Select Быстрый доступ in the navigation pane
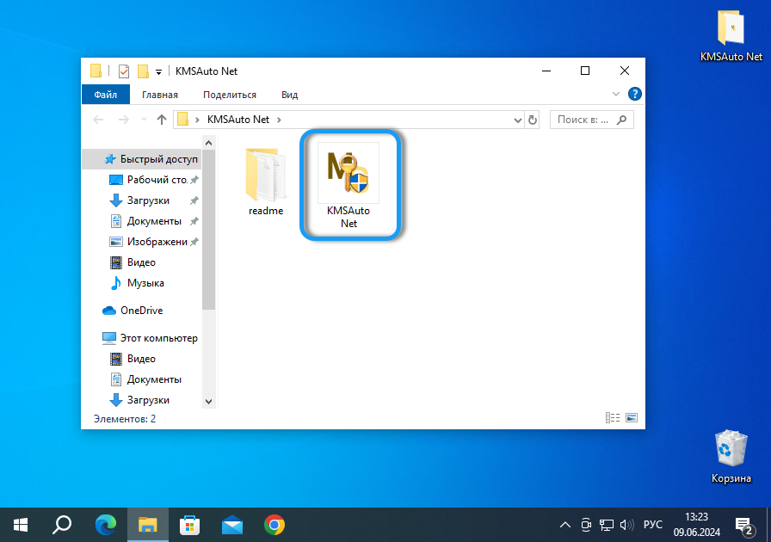This screenshot has height=542, width=771. coord(143,159)
